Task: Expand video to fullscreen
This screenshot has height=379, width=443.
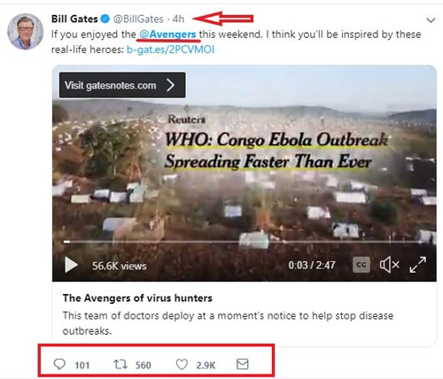Action: pyautogui.click(x=417, y=265)
